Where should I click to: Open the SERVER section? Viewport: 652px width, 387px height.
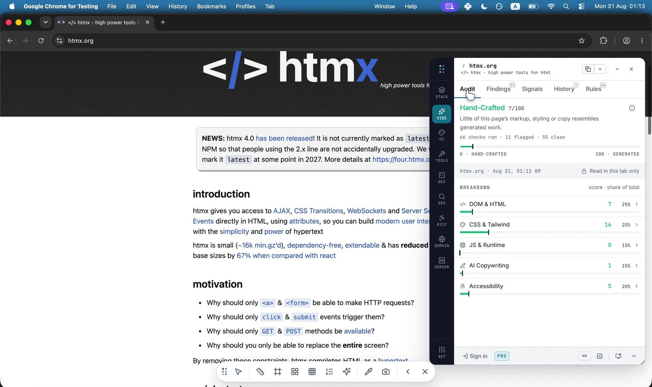[x=441, y=263]
